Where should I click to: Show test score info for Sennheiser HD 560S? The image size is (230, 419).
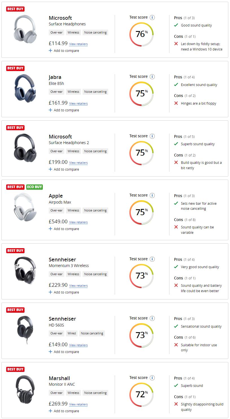pos(152,318)
